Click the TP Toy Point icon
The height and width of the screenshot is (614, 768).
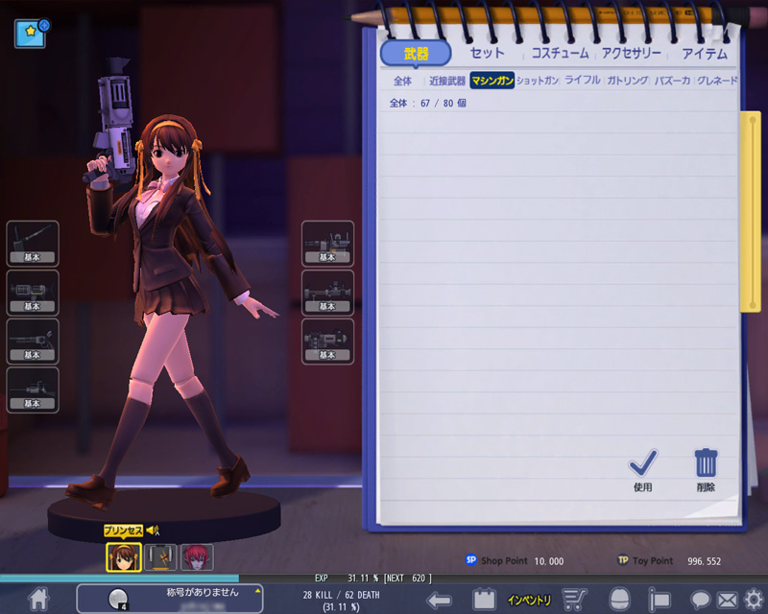point(622,559)
